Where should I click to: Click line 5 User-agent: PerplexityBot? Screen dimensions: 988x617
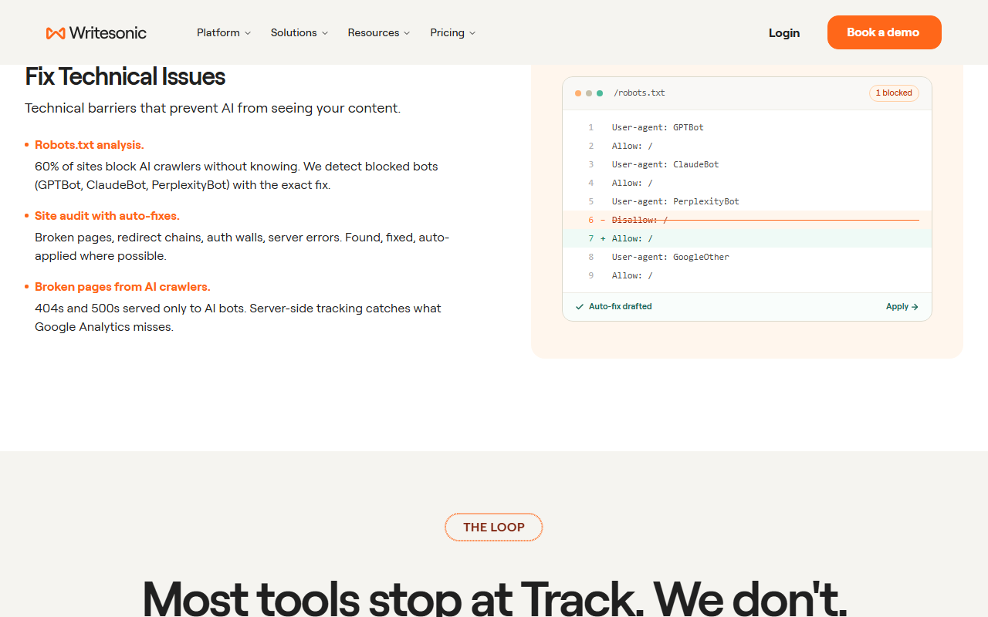(x=675, y=201)
